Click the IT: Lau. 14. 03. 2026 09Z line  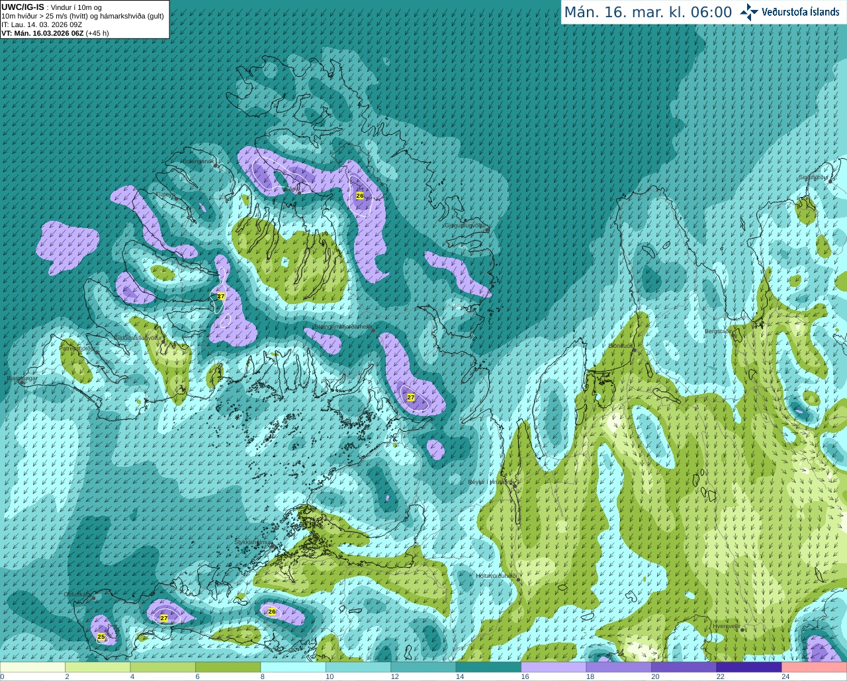(42, 24)
